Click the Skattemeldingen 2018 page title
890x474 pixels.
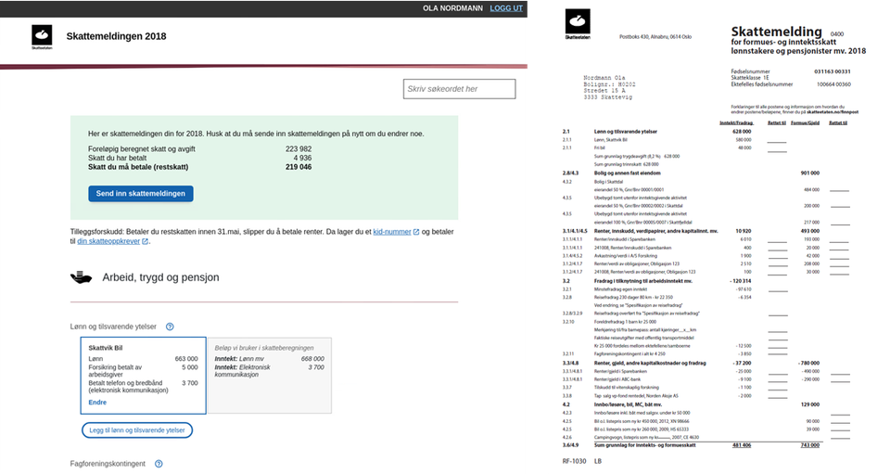coord(117,36)
